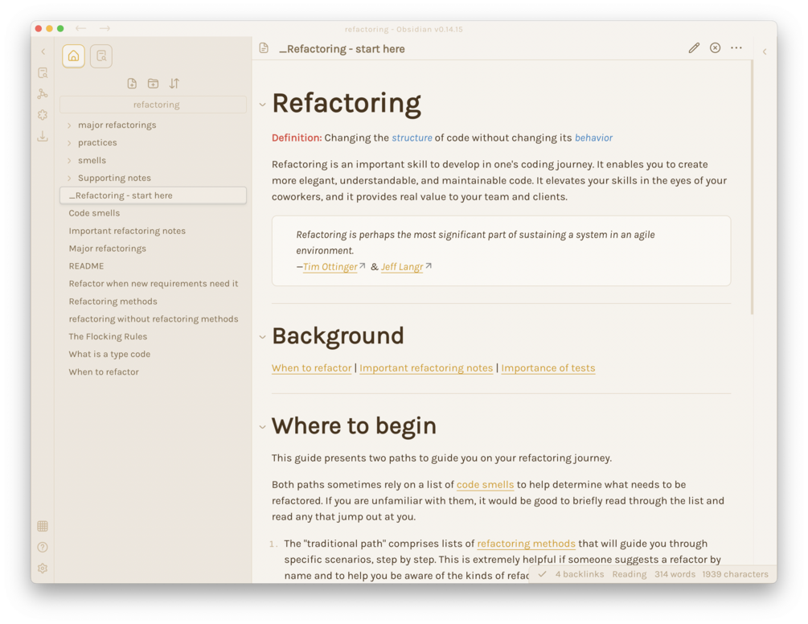Open quick switcher icon in ribbon
The width and height of the screenshot is (808, 624).
43,73
